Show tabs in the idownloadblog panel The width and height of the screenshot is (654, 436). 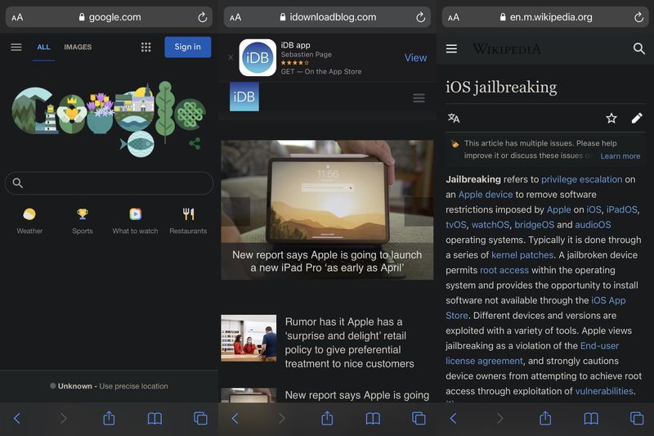tap(419, 418)
